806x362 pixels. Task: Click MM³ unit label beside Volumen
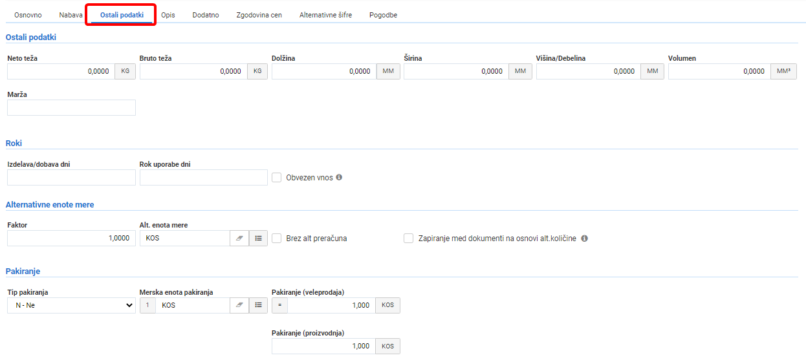coord(784,71)
